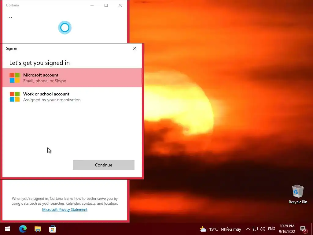Open the Action Center notifications icon

click(303, 229)
